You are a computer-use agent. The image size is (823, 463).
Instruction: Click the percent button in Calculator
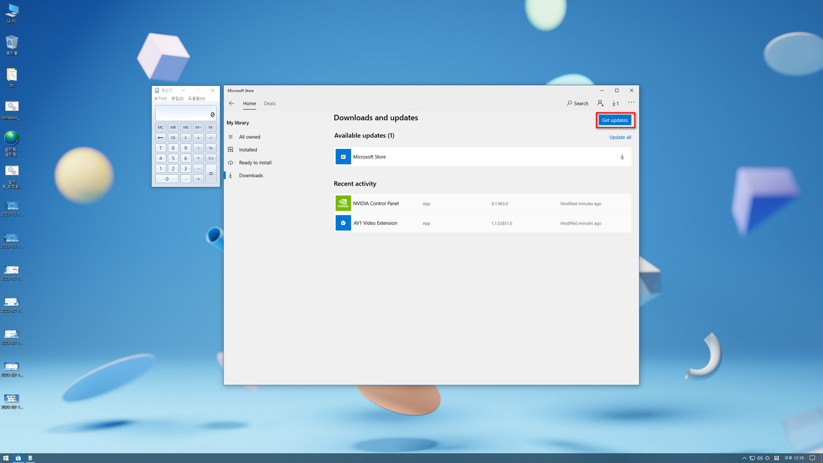point(211,148)
